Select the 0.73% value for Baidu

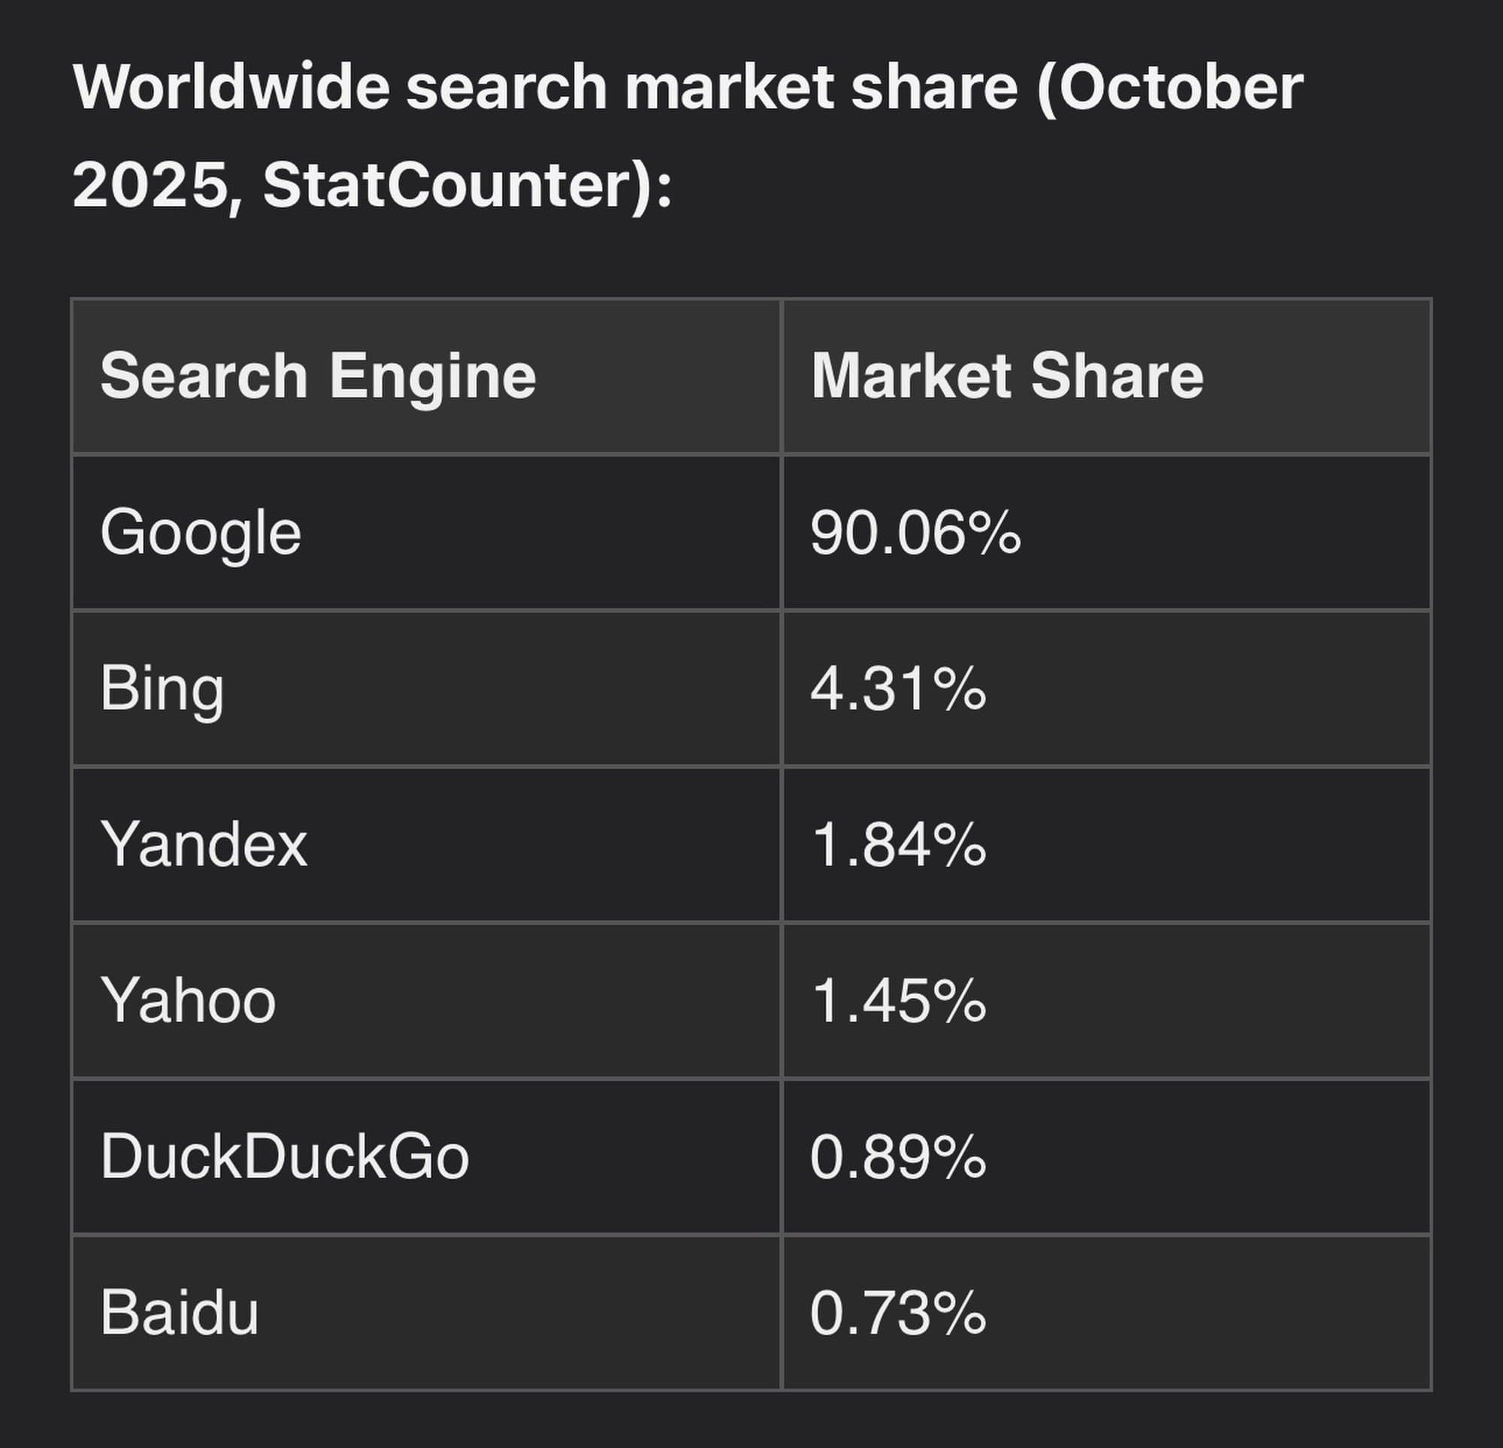[898, 1312]
